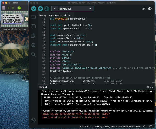Click Ln 473, Col 1 in status bar
Image resolution: width=156 pixels, height=129 pixels.
point(86,126)
